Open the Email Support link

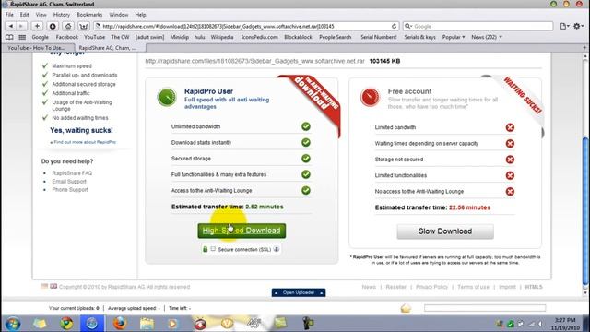69,182
